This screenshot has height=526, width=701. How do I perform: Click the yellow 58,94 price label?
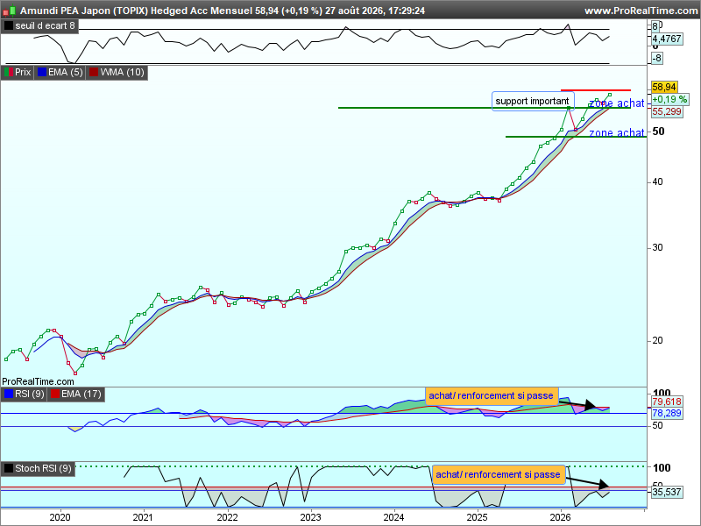tap(664, 87)
